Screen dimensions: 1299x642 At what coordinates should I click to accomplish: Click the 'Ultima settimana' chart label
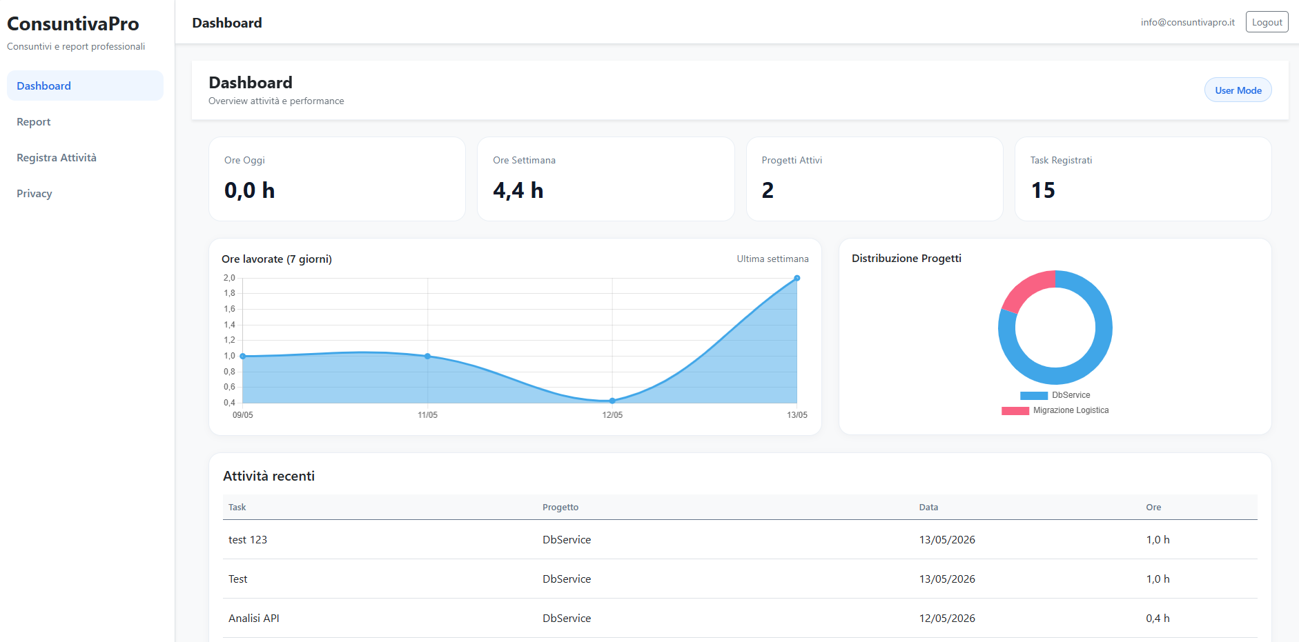(772, 259)
